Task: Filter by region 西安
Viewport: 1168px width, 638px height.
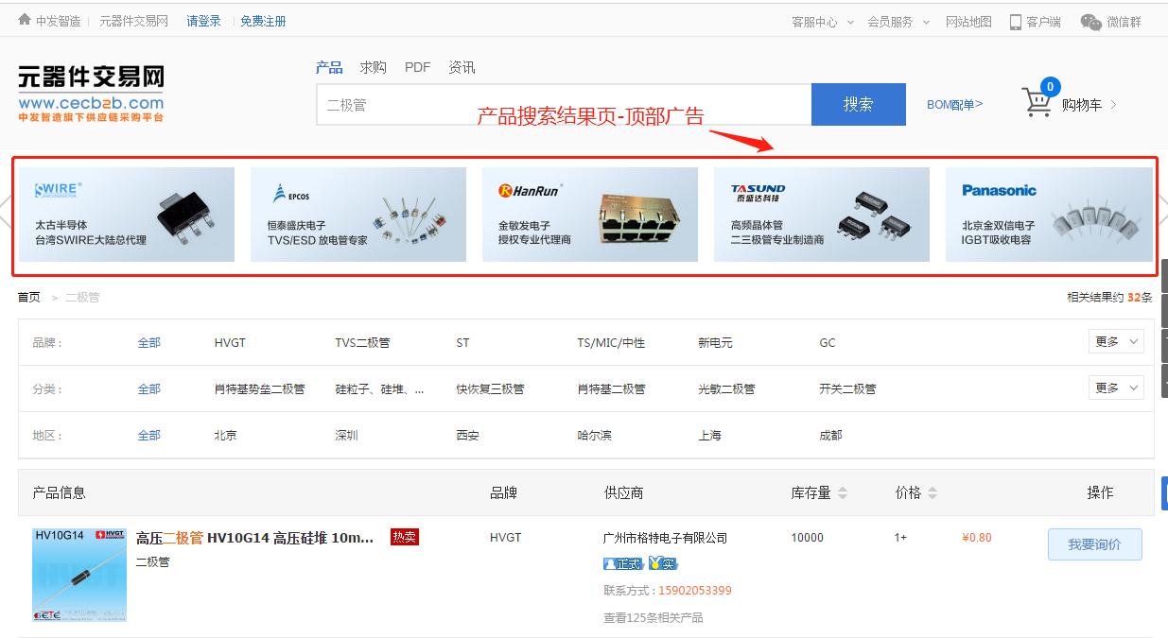Action: [x=467, y=435]
